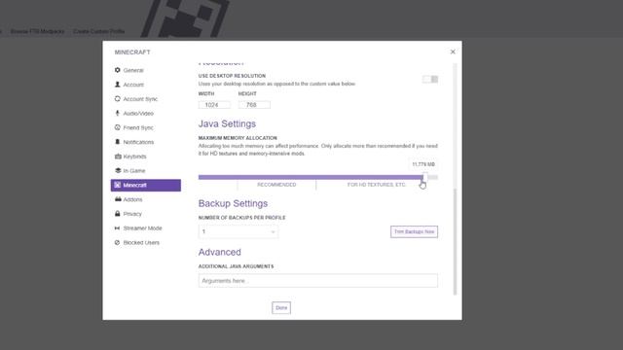This screenshot has width=623, height=350.
Task: Close the settings dialog with X
Action: [x=453, y=52]
